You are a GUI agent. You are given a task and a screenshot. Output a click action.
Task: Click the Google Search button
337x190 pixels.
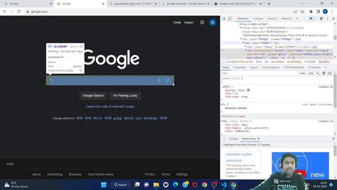pos(93,96)
